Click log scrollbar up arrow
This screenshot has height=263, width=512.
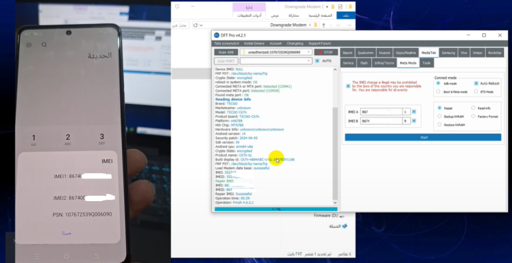coord(335,69)
